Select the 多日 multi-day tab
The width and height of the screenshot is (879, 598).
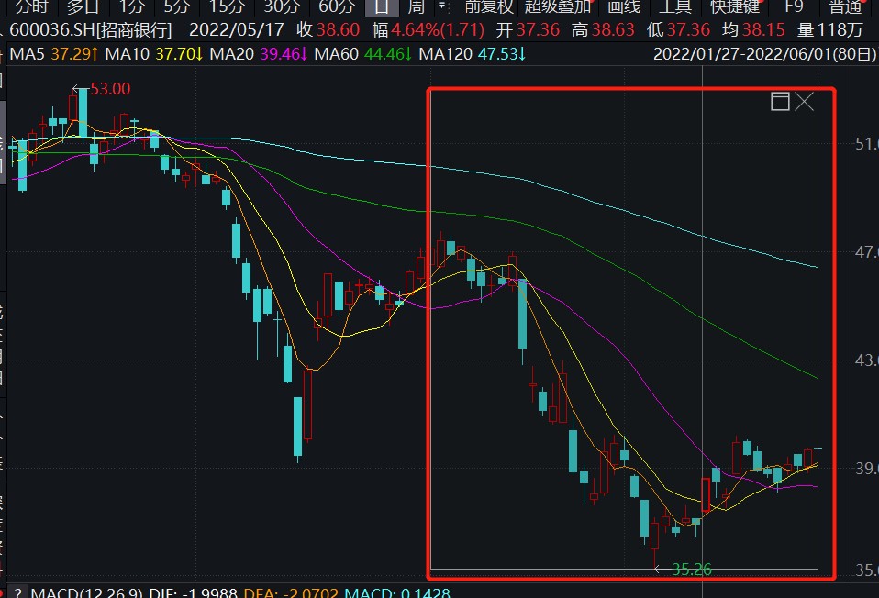pos(83,6)
